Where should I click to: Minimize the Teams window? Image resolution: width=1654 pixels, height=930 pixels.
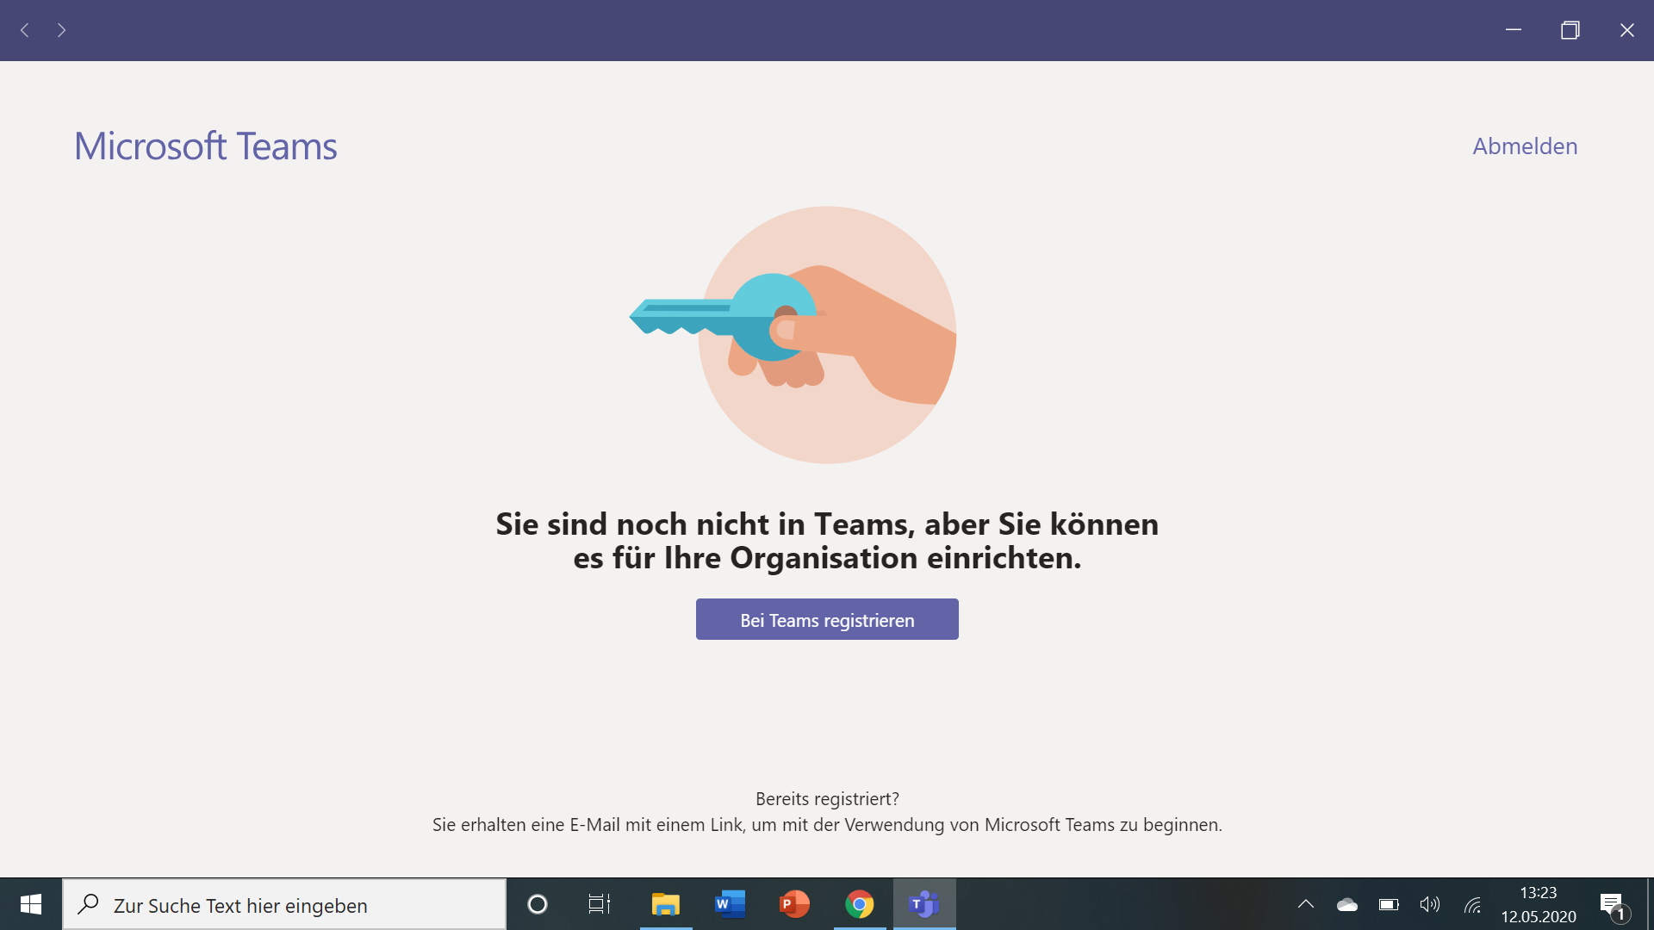(1514, 30)
